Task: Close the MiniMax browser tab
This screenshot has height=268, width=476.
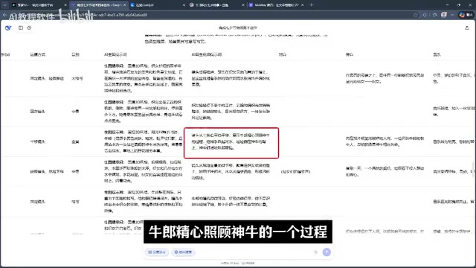Action: click(303, 5)
